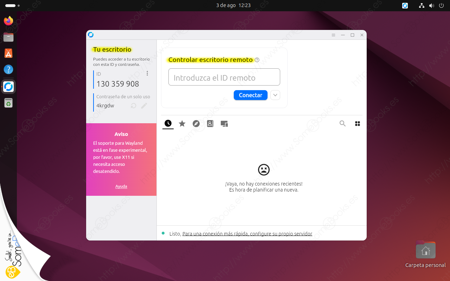
Task: Toggle the grid view icon
Action: click(358, 124)
